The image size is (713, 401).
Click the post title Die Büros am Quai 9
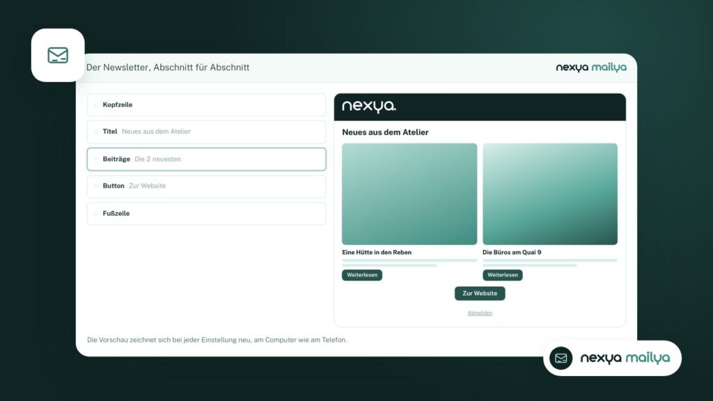[512, 252]
